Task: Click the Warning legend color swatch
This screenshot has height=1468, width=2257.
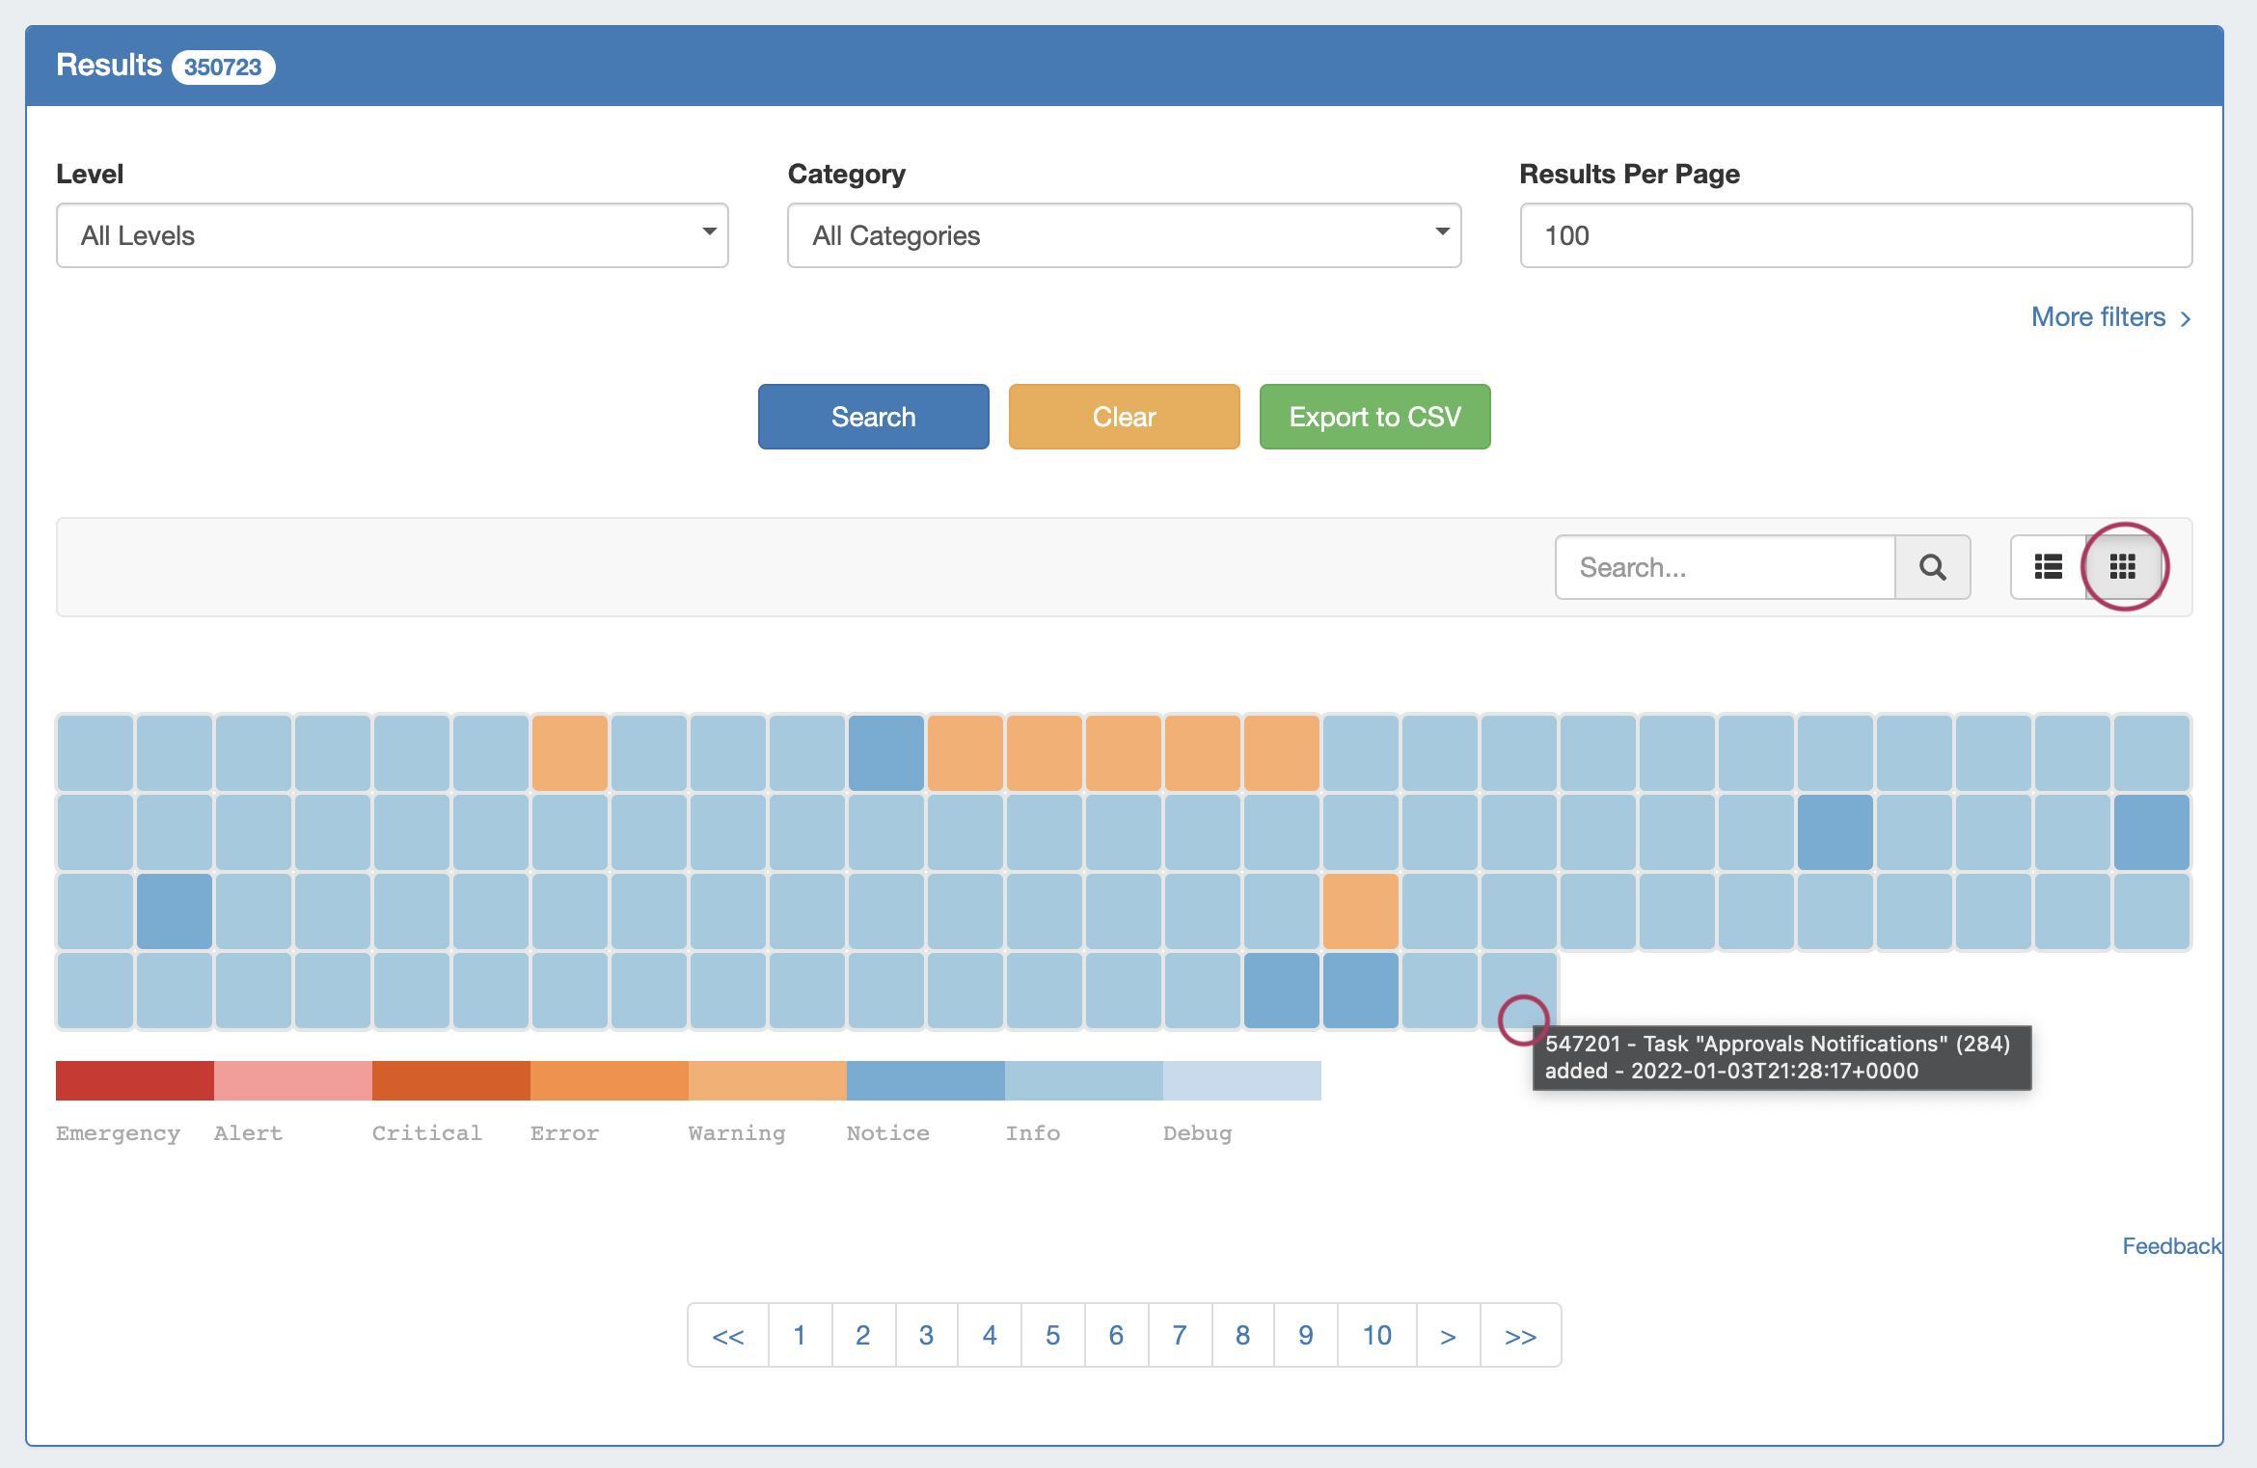Action: [x=767, y=1080]
